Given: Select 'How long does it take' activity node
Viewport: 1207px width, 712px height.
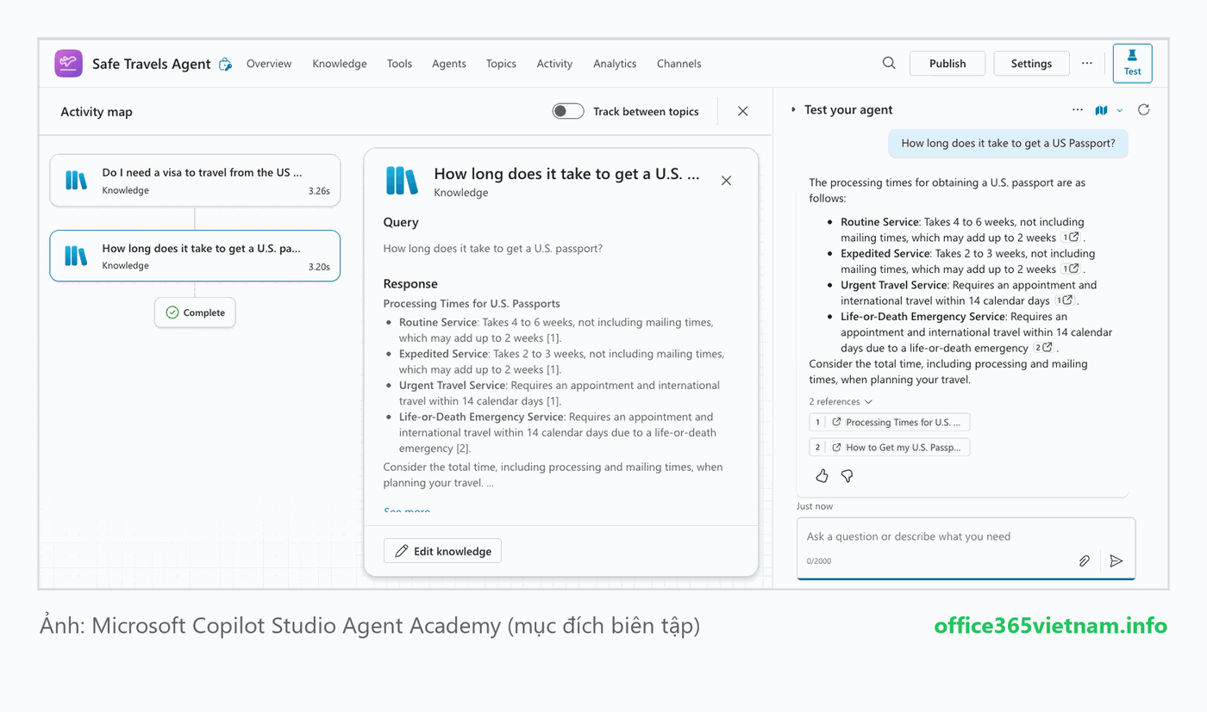Looking at the screenshot, I should tap(195, 256).
